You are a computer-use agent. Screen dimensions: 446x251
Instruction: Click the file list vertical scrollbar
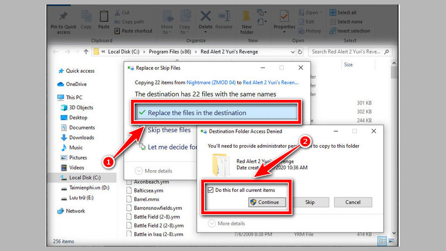click(394, 139)
